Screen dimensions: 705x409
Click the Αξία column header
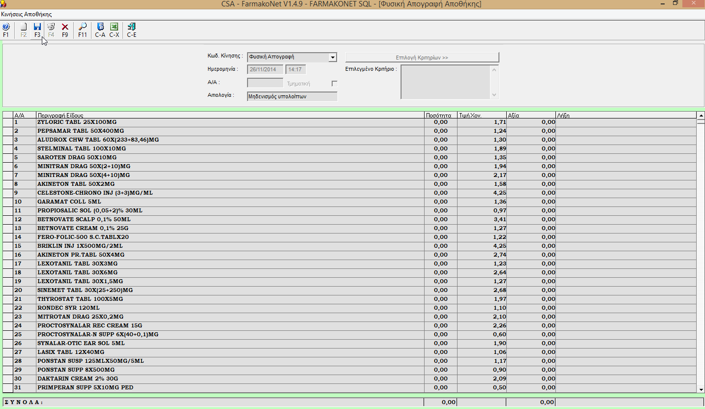(x=531, y=115)
